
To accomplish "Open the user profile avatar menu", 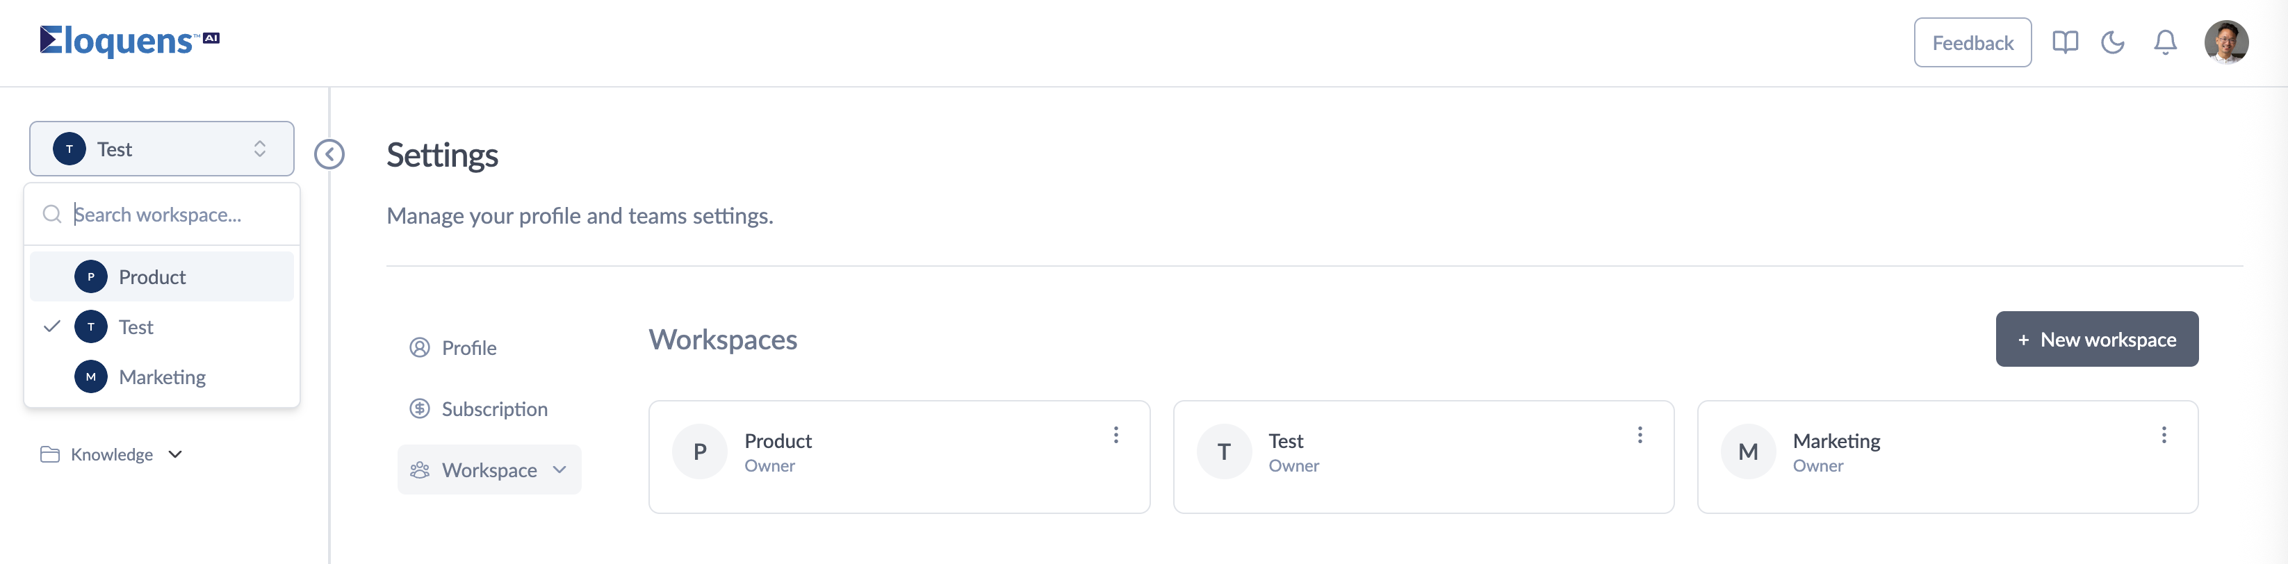I will pos(2225,42).
